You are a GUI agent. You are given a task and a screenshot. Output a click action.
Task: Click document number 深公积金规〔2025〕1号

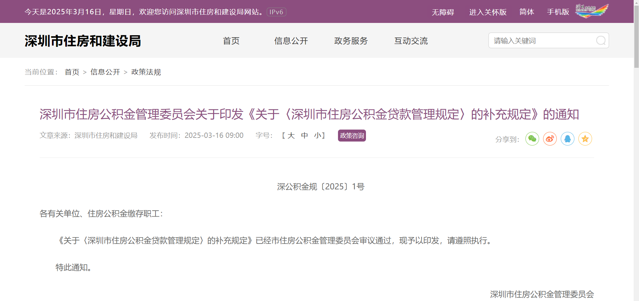point(321,187)
